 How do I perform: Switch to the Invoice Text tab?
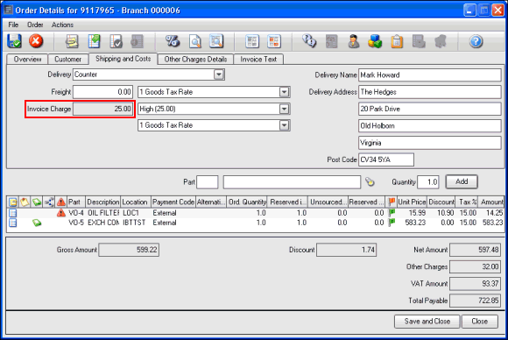[258, 60]
